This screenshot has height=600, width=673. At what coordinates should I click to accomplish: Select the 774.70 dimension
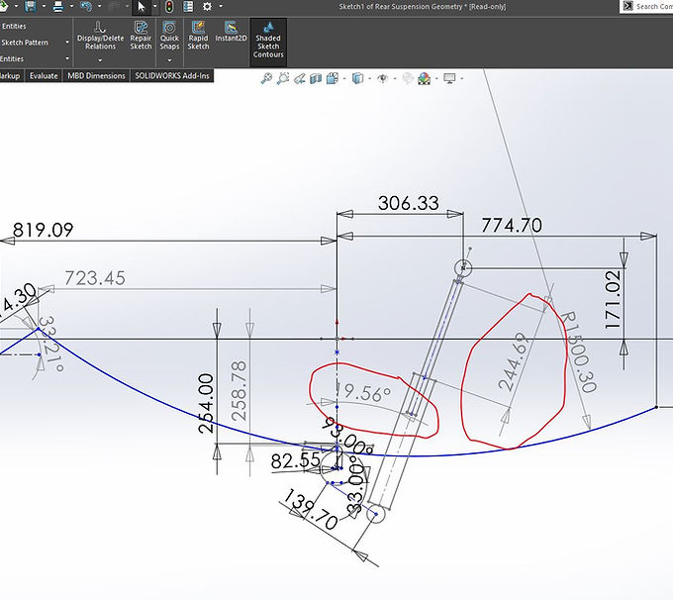click(x=512, y=225)
